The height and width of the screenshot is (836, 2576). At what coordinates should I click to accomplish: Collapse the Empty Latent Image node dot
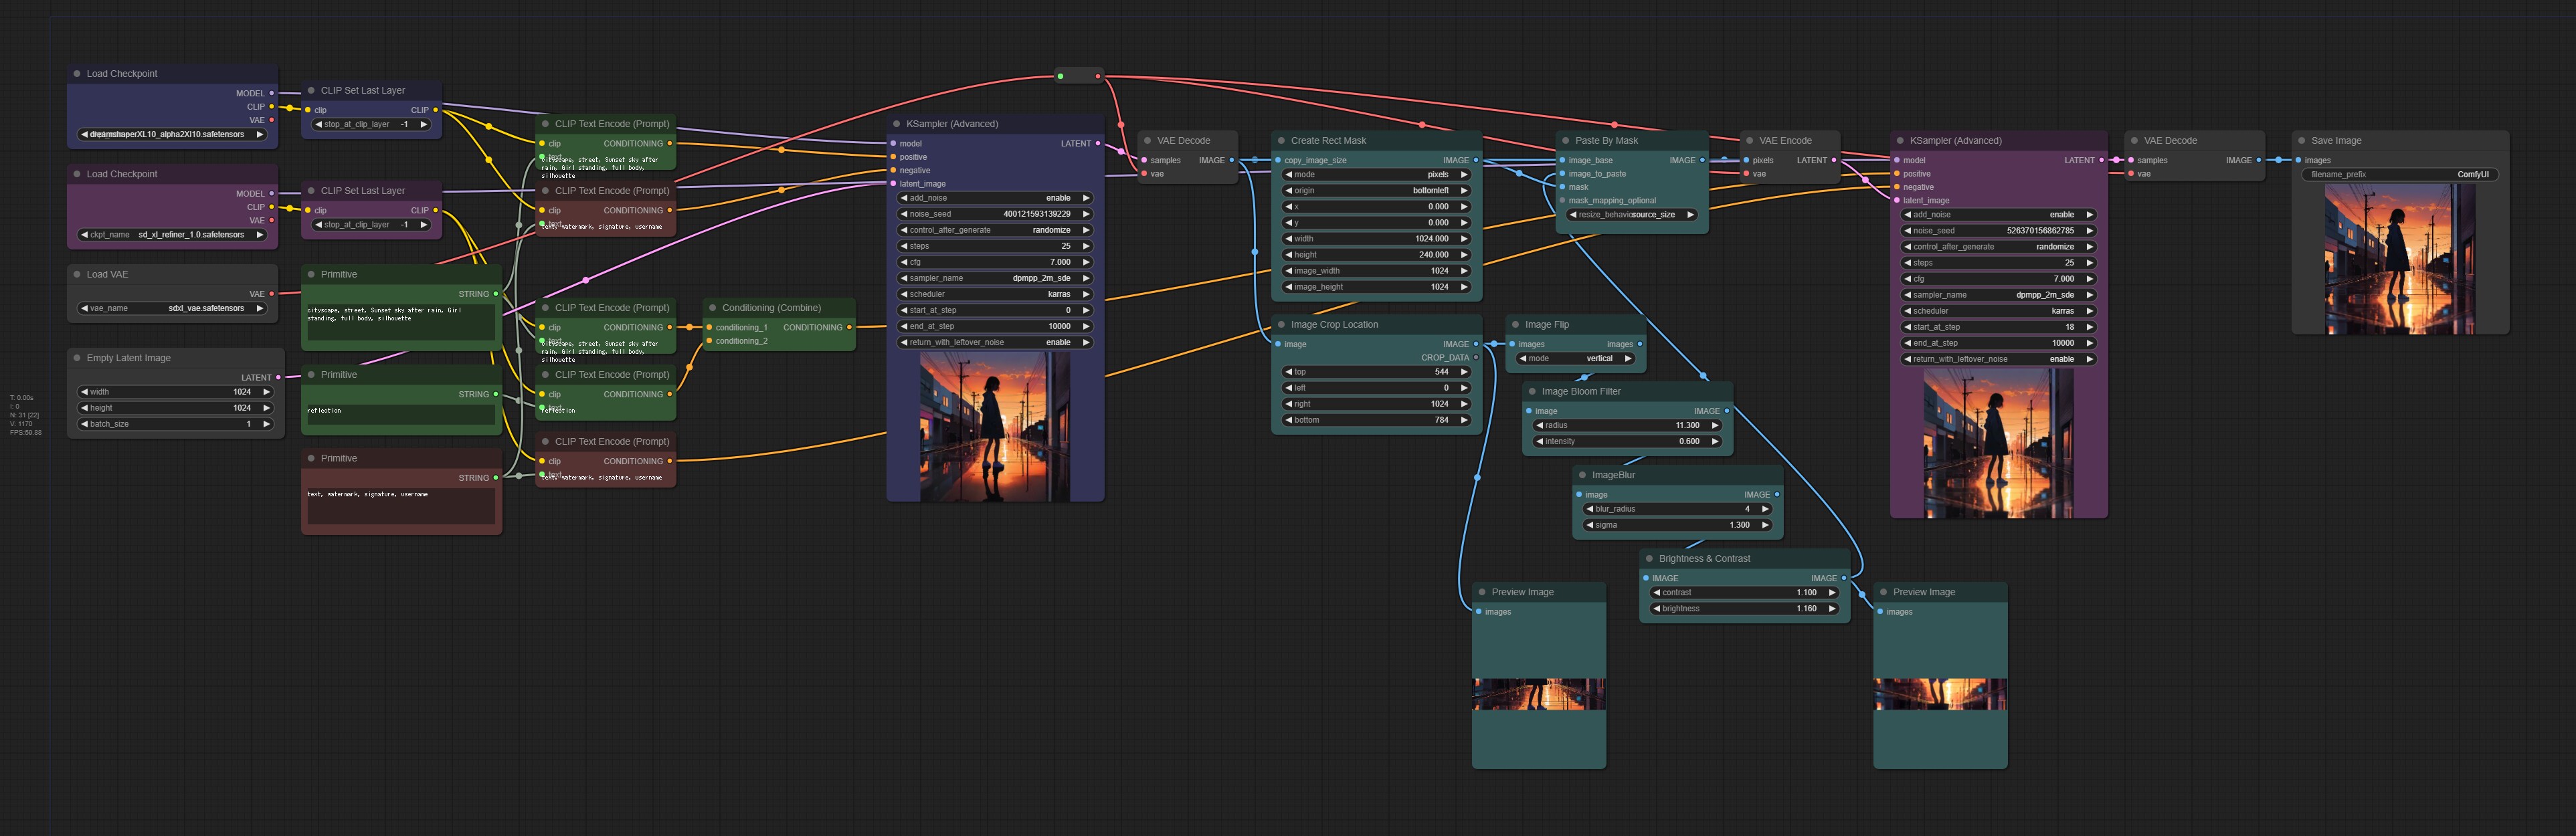(x=77, y=358)
